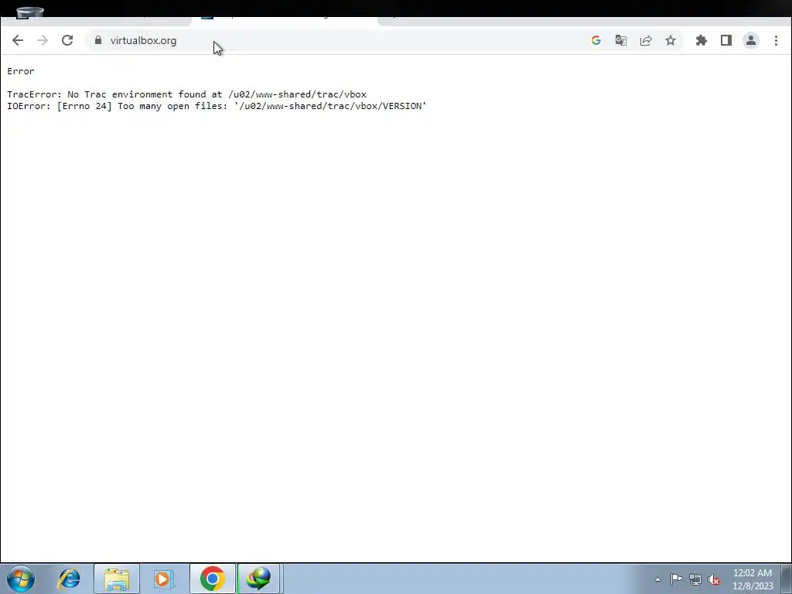Select the 'IOError: [Errno 24]' line
Viewport: 792px width, 594px height.
[217, 106]
